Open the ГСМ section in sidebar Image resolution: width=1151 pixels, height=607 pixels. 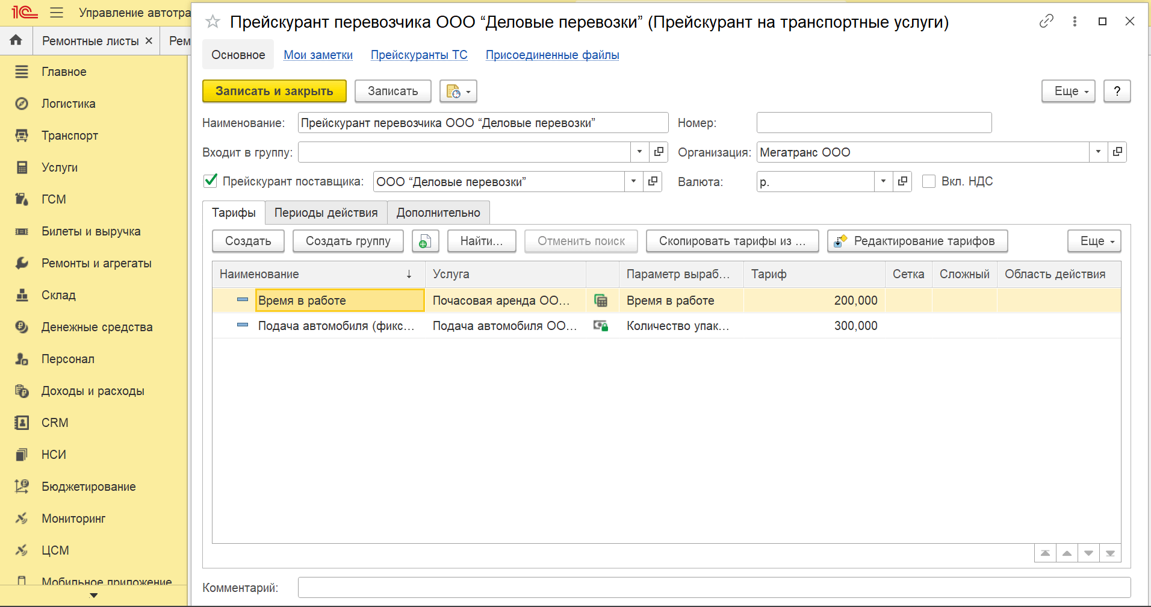tap(54, 199)
